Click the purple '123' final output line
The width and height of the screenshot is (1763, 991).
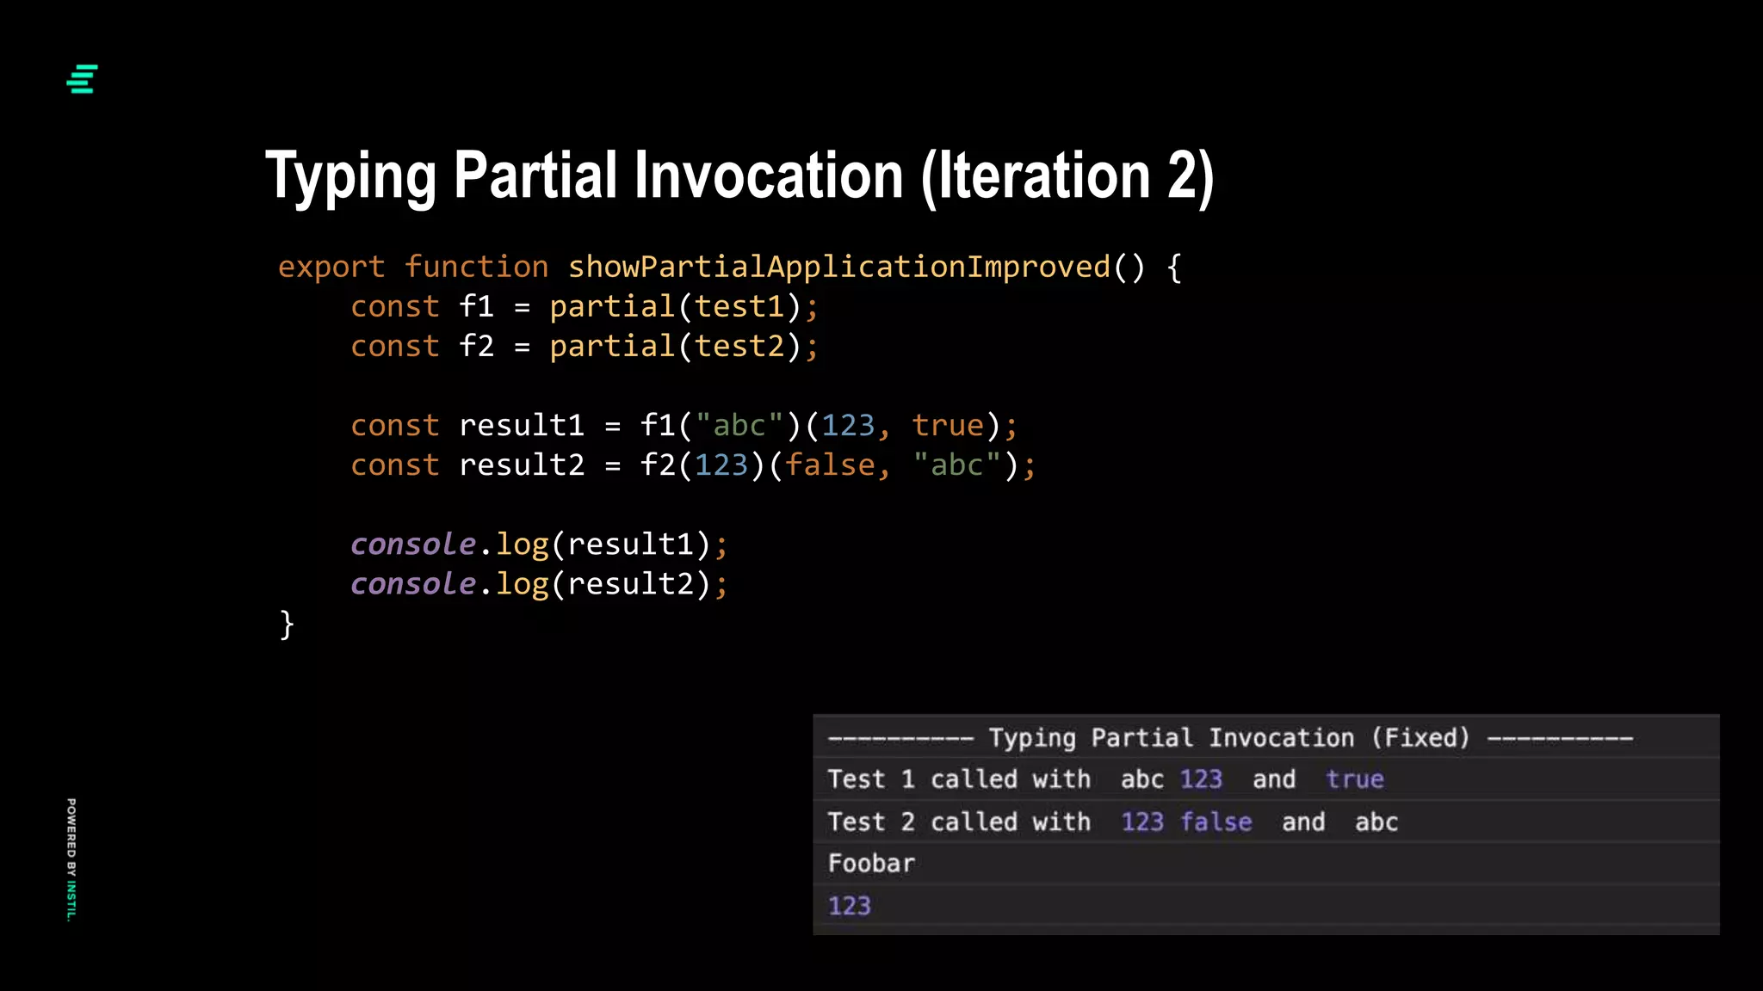849,906
